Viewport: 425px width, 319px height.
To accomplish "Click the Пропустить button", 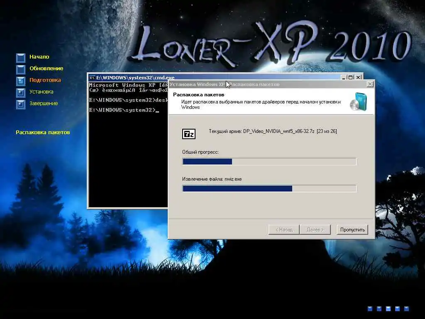I will point(352,230).
